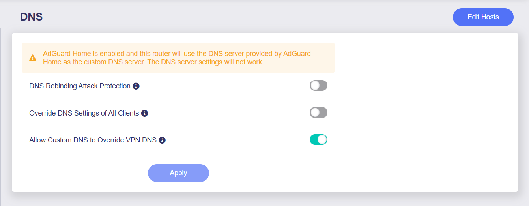Click the orange warning triangle icon

pos(33,58)
